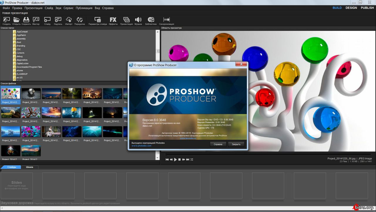Switch to the BUILD workspace
Viewport: 376px width, 212px height.
[x=337, y=8]
